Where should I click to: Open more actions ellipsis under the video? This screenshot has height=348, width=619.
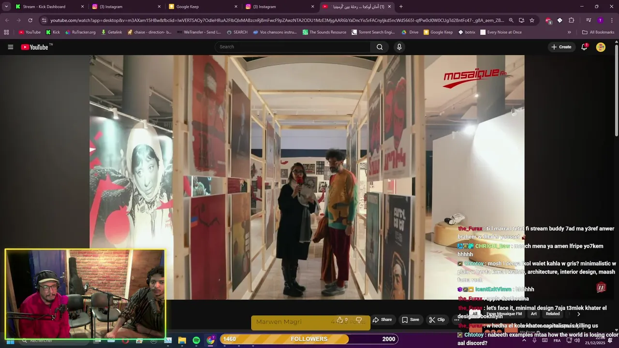[457, 319]
